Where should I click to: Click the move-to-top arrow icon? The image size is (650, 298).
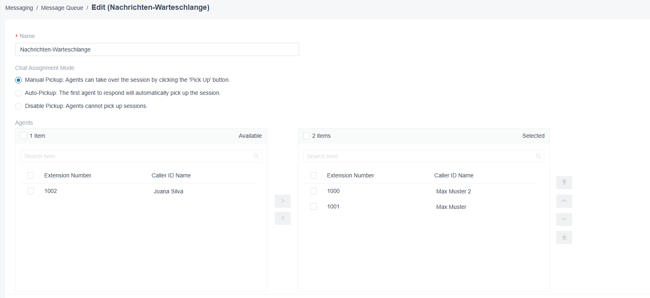pyautogui.click(x=564, y=182)
